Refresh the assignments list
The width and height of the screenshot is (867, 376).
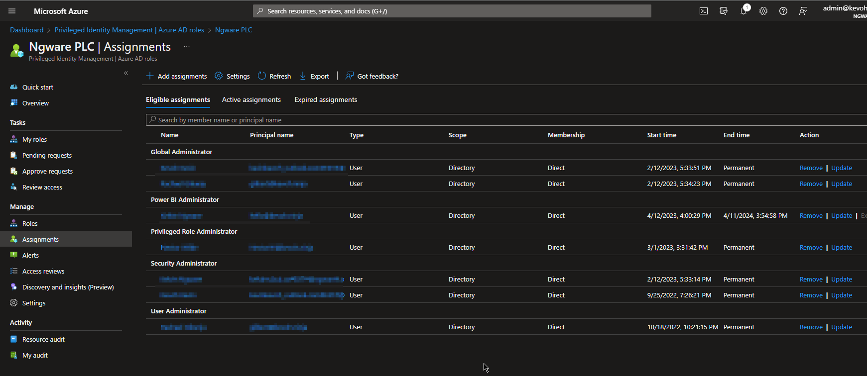274,76
